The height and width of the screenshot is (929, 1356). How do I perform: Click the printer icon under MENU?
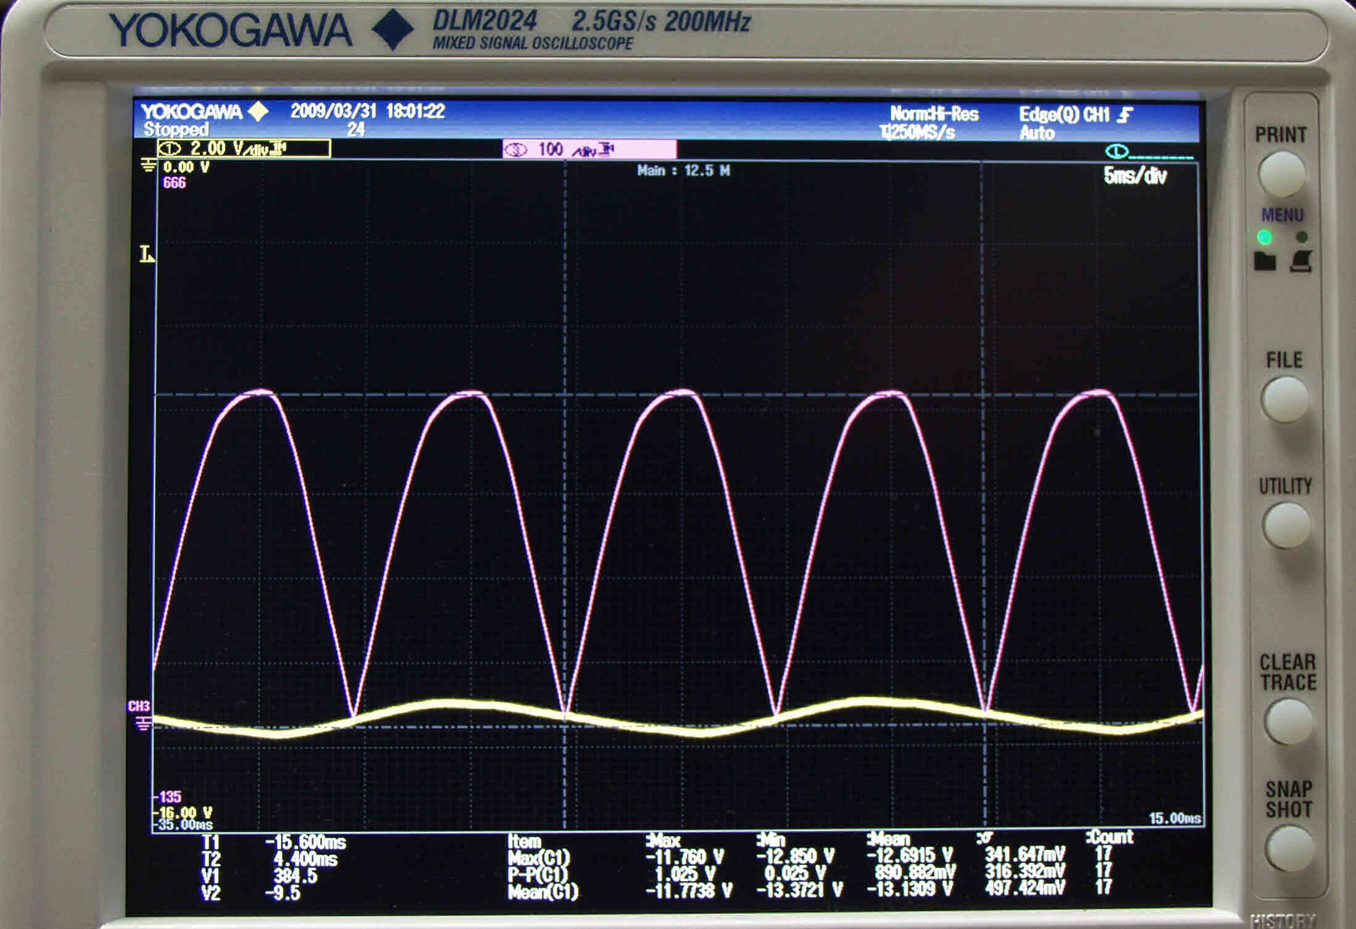click(1301, 261)
